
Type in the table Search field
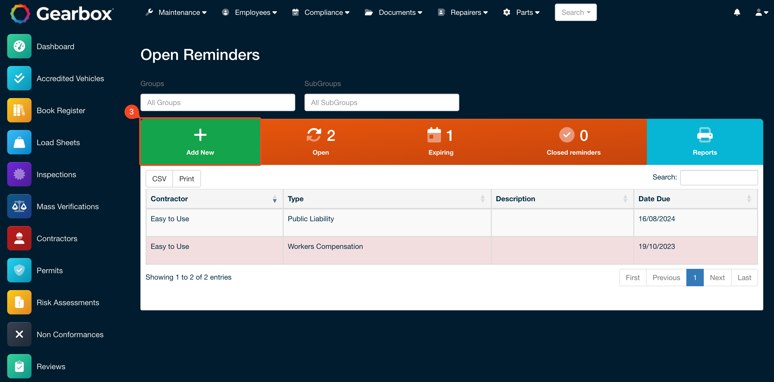tap(719, 178)
